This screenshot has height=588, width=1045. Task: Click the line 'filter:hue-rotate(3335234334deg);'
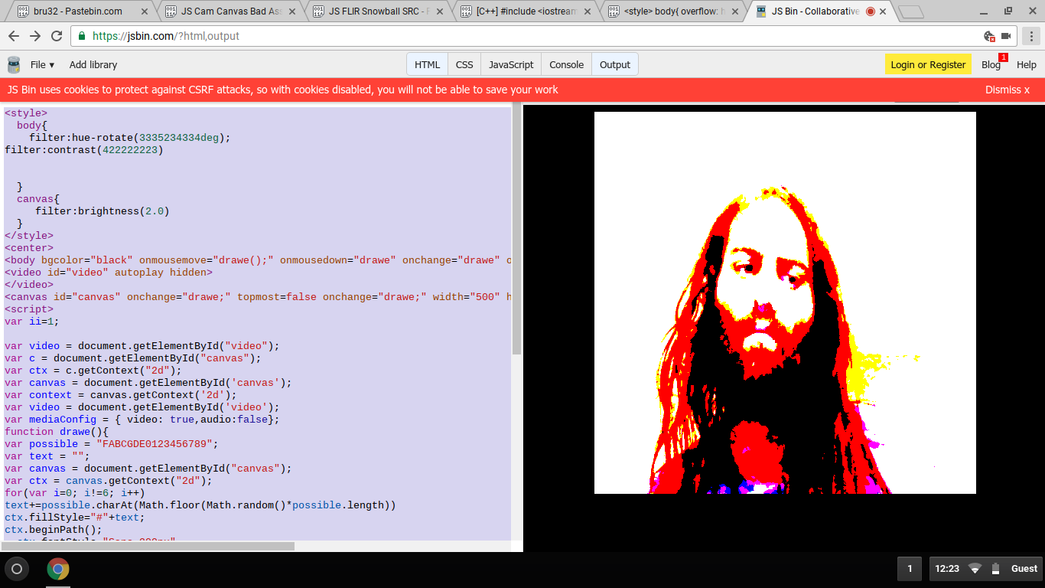pos(130,138)
